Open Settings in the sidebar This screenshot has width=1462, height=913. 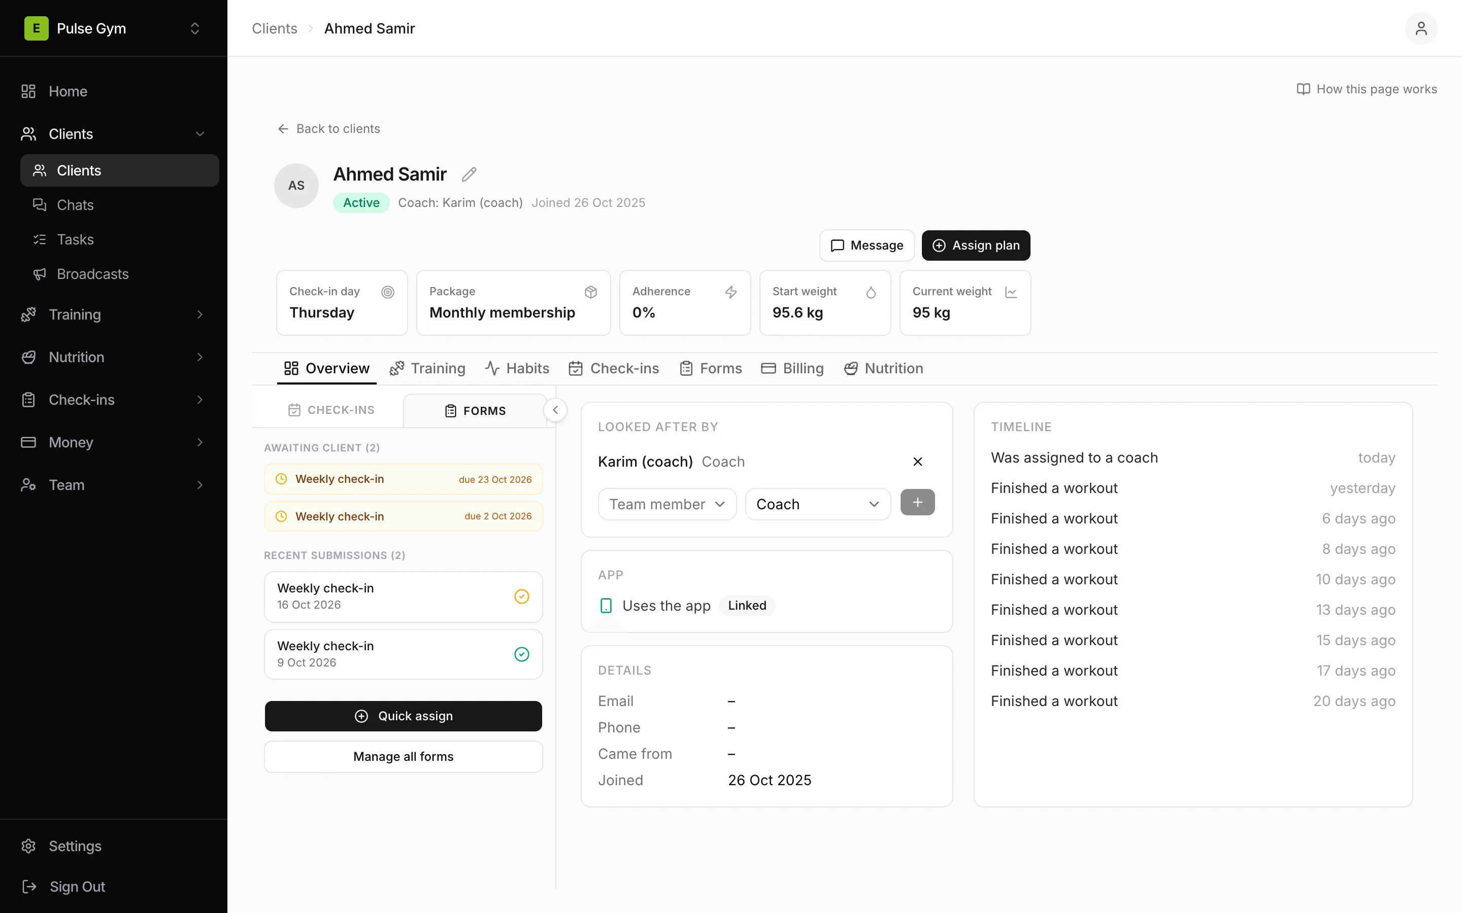114,846
